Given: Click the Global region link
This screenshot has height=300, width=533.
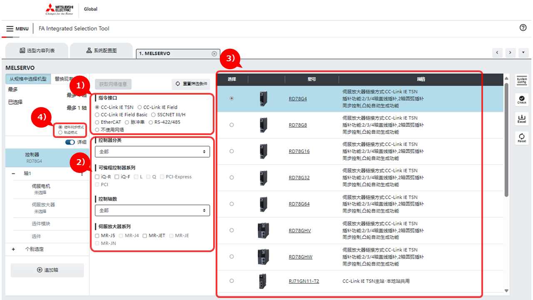Looking at the screenshot, I should 91,9.
